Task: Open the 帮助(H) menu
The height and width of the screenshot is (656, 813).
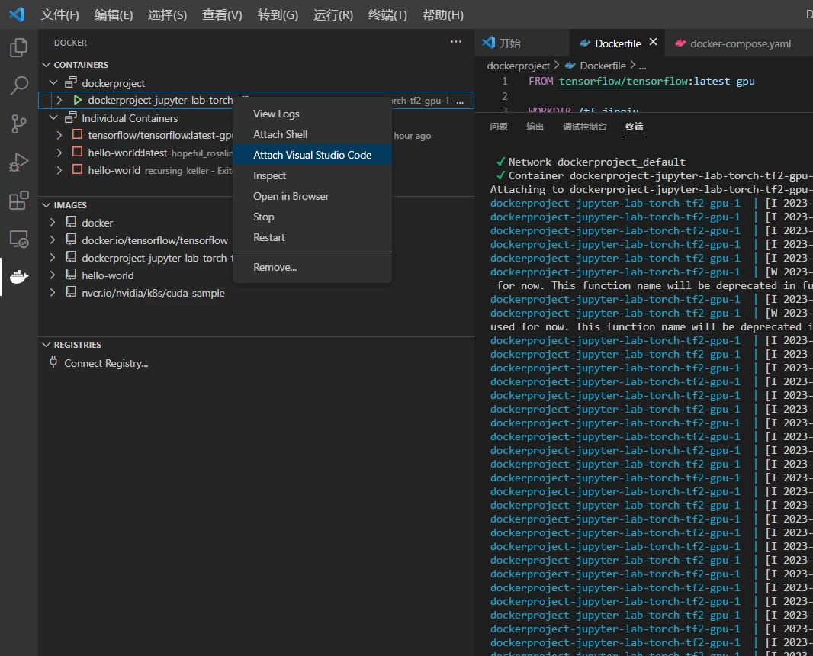Action: tap(443, 14)
